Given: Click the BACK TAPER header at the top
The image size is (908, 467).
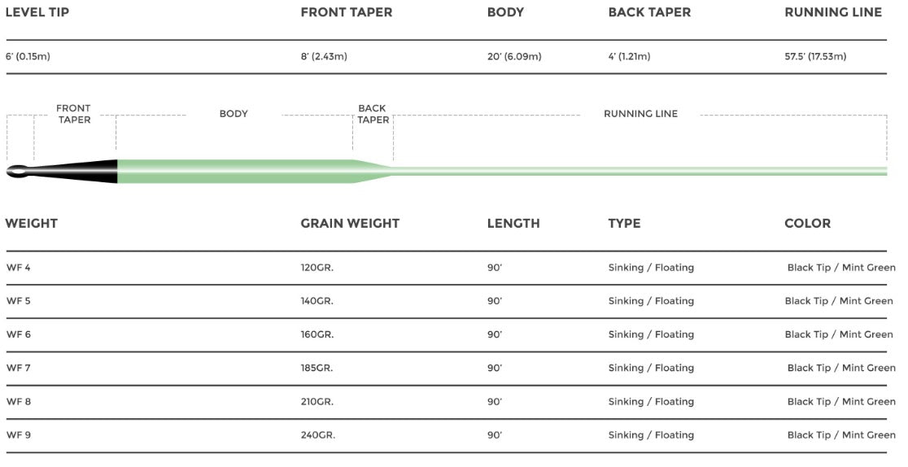Looking at the screenshot, I should 649,12.
